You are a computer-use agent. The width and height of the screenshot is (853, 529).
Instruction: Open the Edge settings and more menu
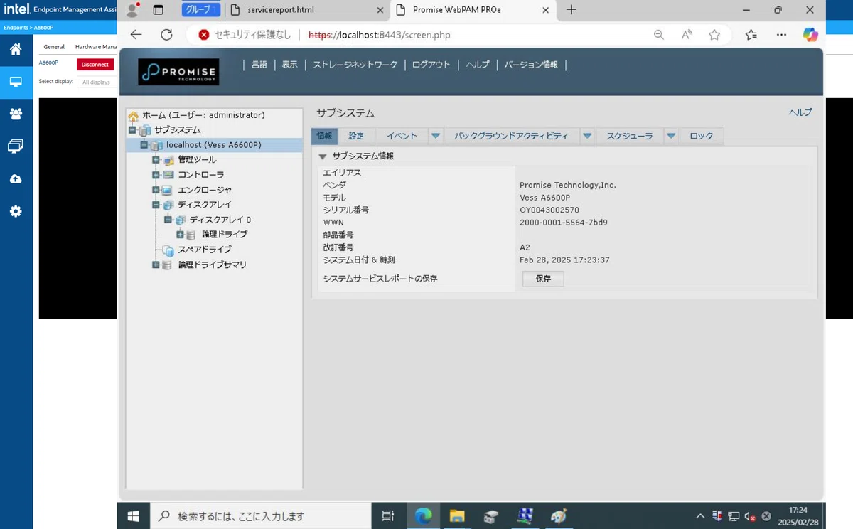pyautogui.click(x=781, y=35)
